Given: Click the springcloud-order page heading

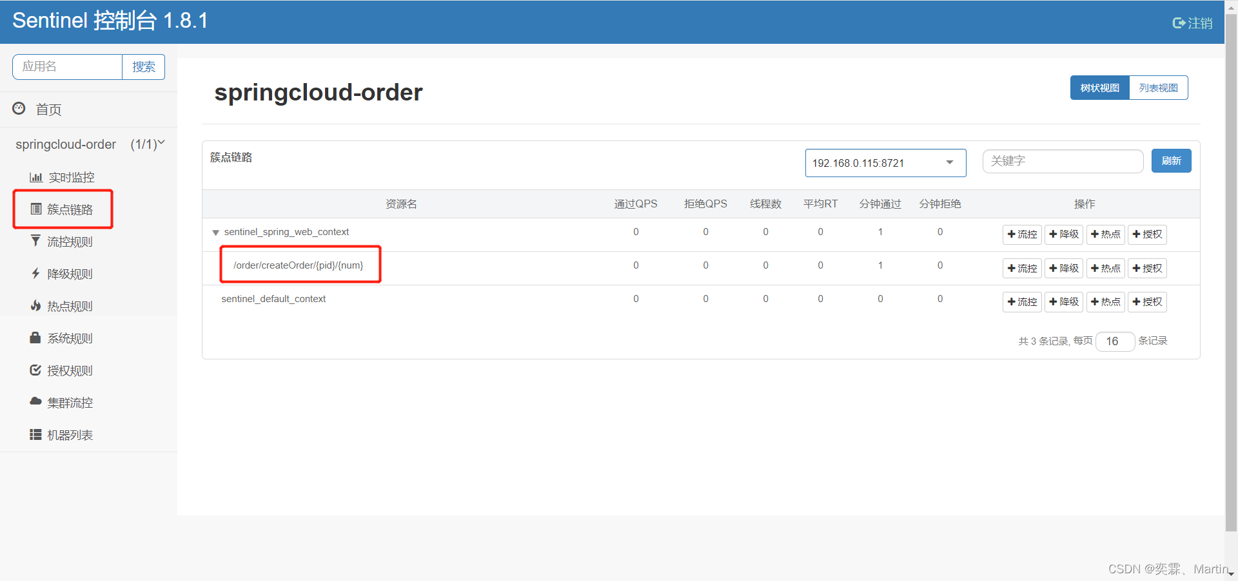Looking at the screenshot, I should [x=319, y=92].
